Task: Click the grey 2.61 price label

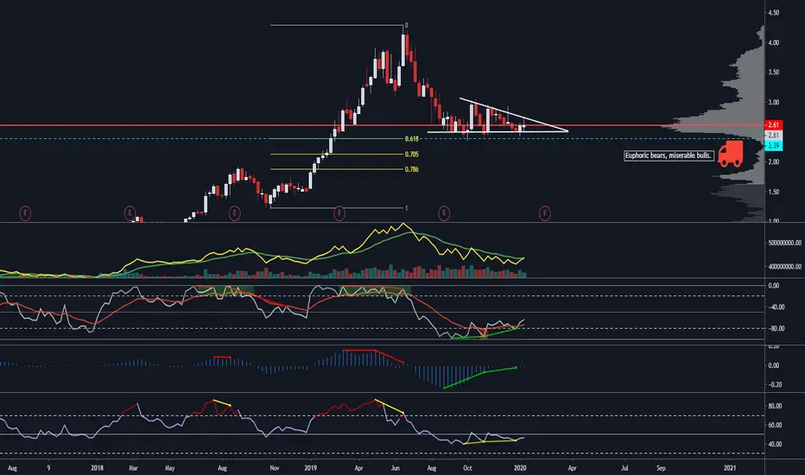Action: (x=774, y=135)
